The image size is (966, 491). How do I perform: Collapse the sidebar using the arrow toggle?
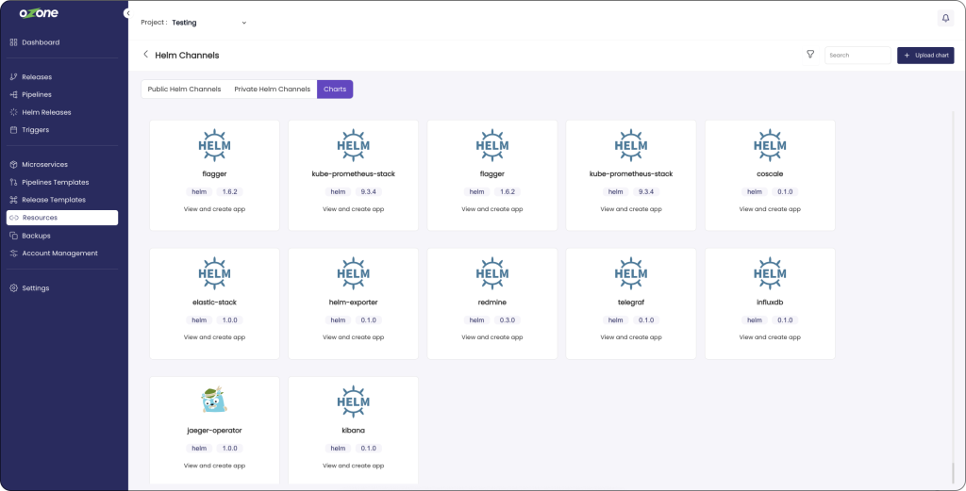tap(127, 13)
